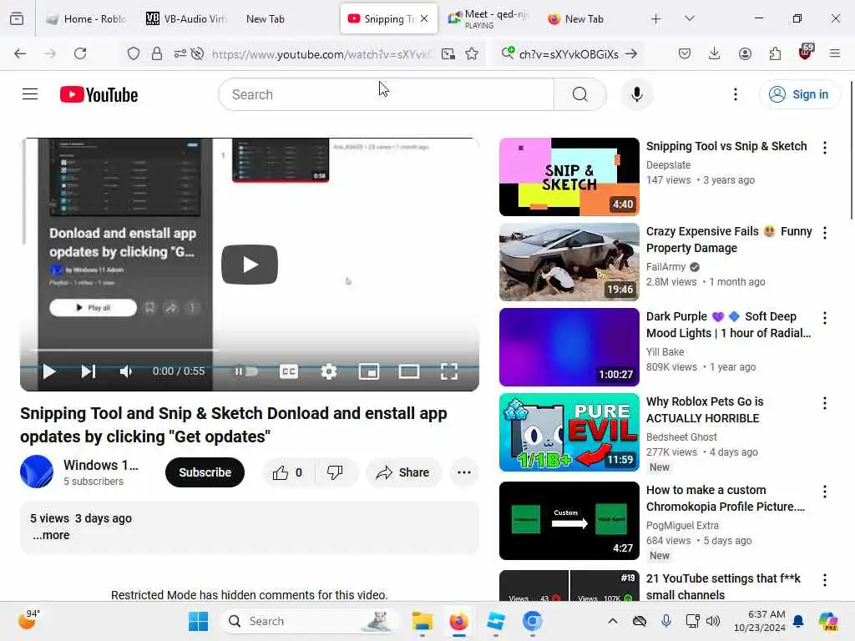
Task: Close the Snipping Tool YouTube tab
Action: coord(424,19)
